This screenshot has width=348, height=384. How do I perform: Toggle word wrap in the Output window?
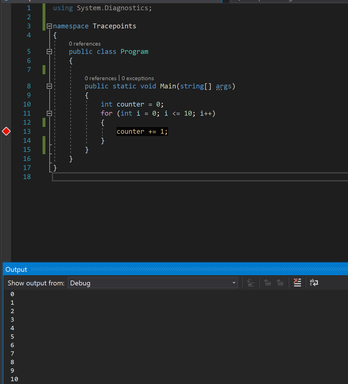tap(314, 282)
